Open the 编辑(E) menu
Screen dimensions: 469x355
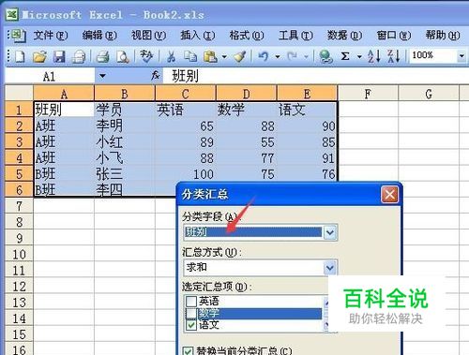pyautogui.click(x=99, y=36)
